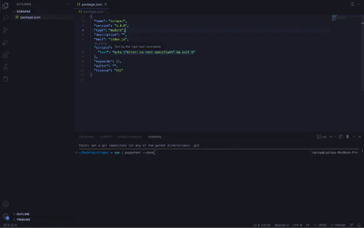
Task: Open the Explorer view in activity bar
Action: (5, 6)
